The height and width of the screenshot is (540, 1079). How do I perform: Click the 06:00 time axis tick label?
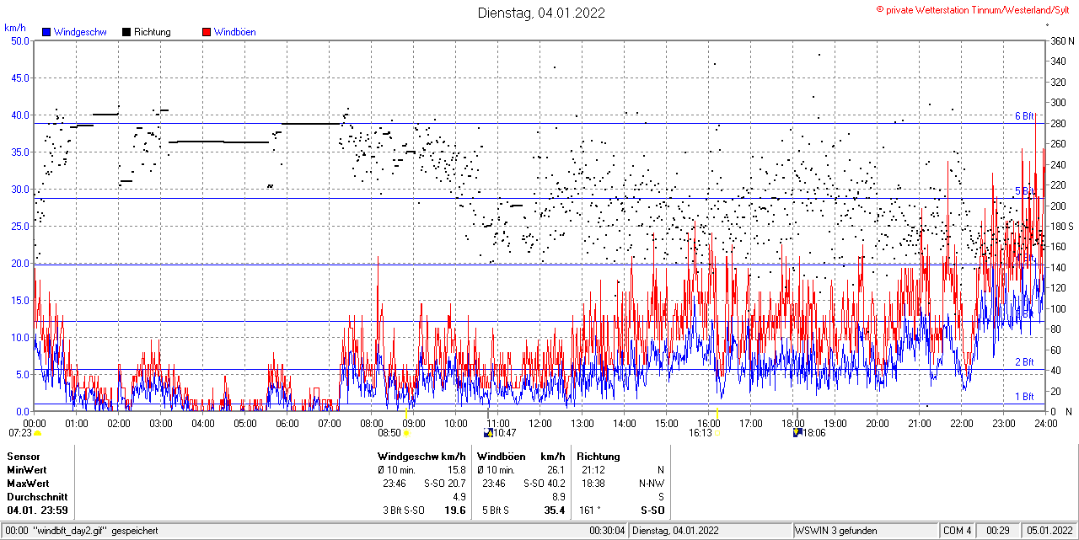click(287, 423)
